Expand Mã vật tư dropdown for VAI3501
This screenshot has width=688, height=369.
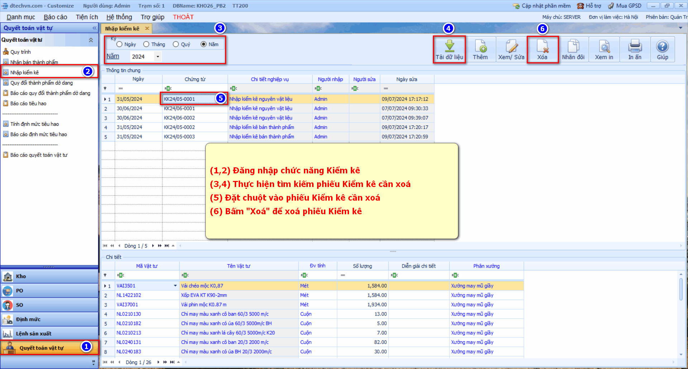point(175,286)
